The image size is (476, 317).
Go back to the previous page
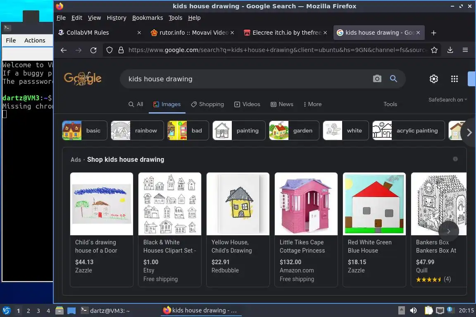pyautogui.click(x=64, y=50)
